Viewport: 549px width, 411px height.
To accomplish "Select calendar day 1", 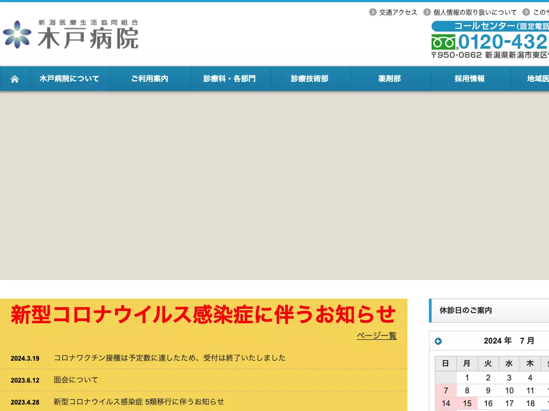I will point(467,378).
